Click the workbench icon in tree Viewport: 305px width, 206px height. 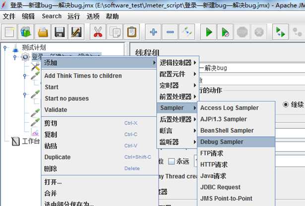[15, 141]
